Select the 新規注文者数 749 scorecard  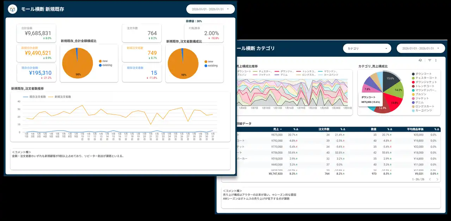click(142, 53)
